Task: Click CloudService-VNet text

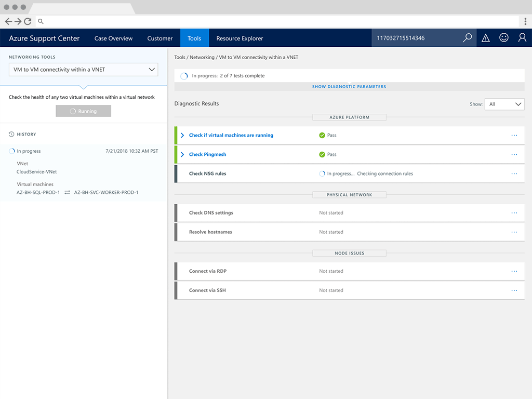Action: coord(37,171)
